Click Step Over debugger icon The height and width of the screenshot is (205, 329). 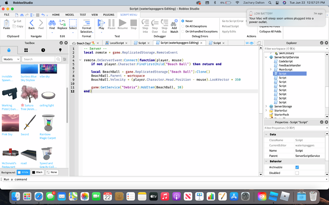click(x=155, y=23)
